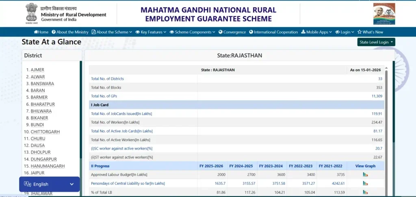Screen dimensions: 416x197
Task: Choose DAUSA in the district list
Action: click(38, 146)
